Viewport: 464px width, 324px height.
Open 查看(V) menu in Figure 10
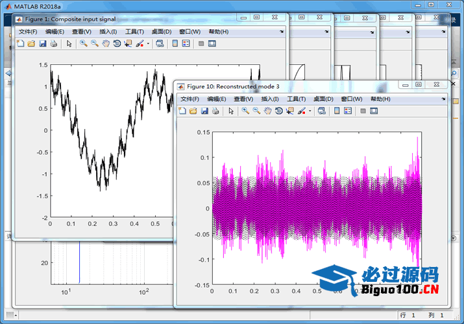[243, 99]
